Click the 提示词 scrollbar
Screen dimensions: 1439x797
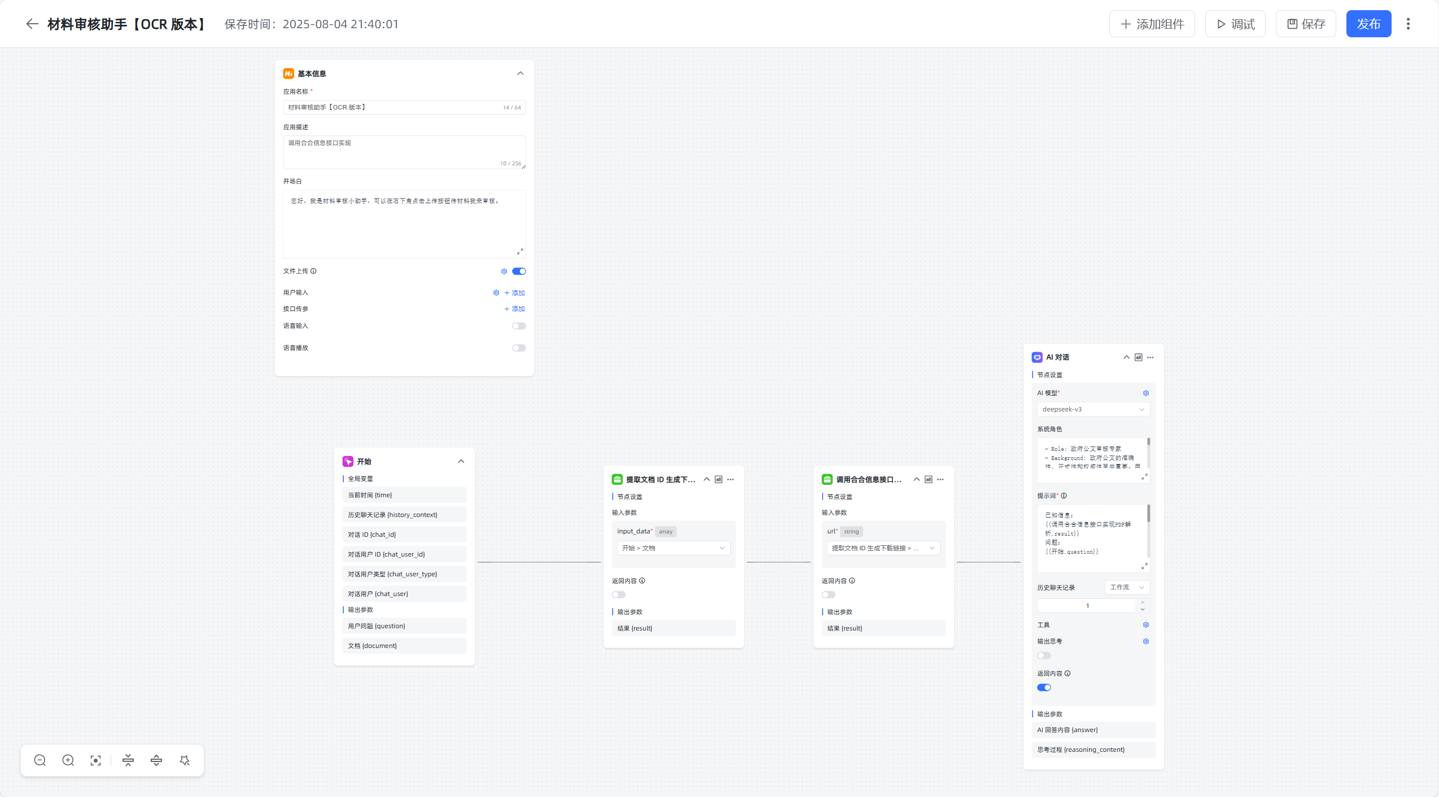[x=1149, y=513]
